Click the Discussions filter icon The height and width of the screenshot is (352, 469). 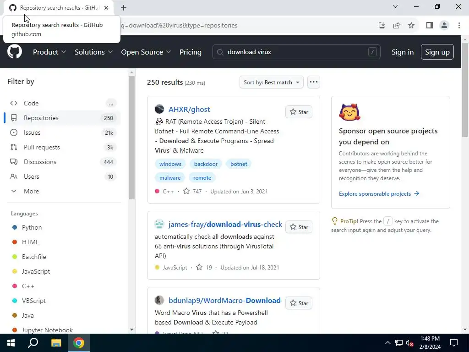tap(14, 162)
